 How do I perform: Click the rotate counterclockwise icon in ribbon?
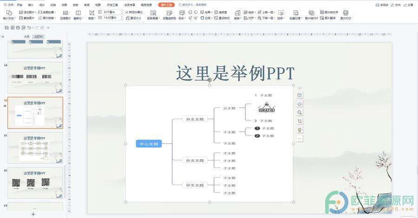190,12
